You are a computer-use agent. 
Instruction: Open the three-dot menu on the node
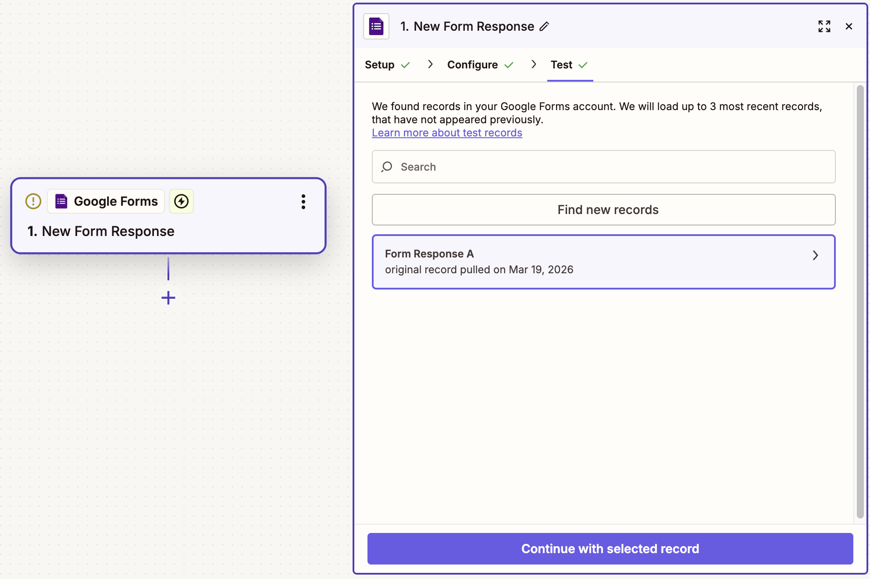(303, 202)
